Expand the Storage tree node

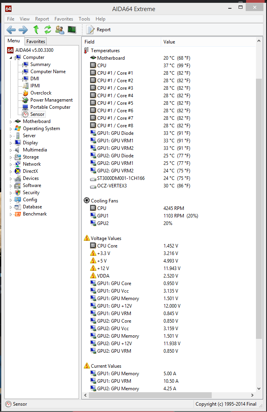pyautogui.click(x=11, y=157)
